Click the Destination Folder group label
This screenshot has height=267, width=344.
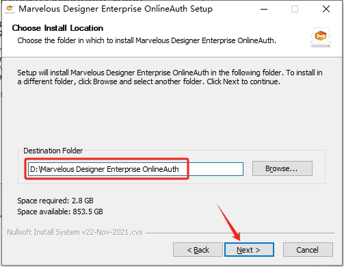pyautogui.click(x=53, y=151)
